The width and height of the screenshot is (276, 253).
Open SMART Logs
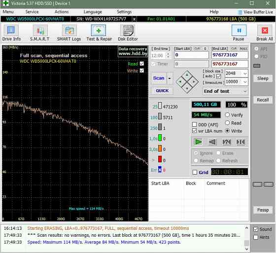[69, 33]
